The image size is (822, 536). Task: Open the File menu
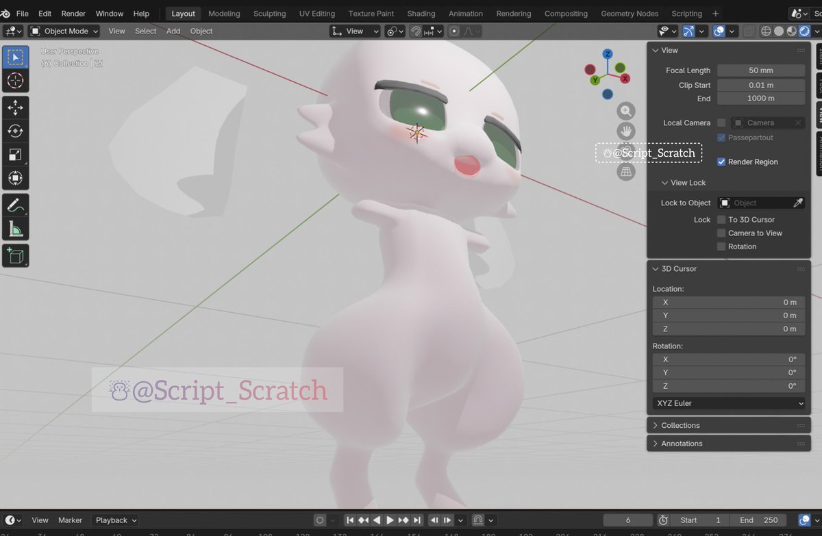tap(22, 13)
